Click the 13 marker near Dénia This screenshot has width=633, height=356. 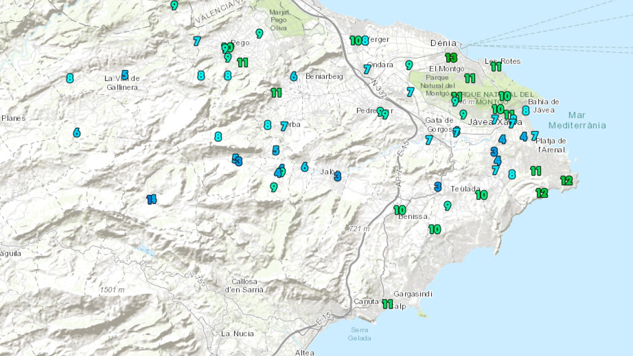pos(451,58)
